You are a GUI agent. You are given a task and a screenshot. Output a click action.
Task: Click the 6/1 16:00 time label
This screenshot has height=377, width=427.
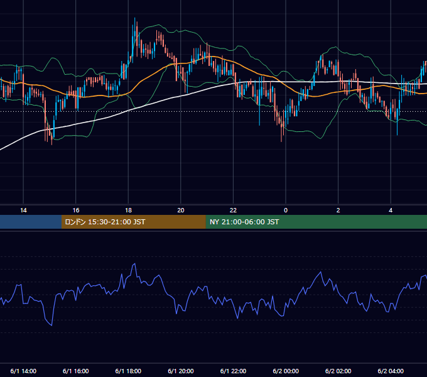pos(76,371)
